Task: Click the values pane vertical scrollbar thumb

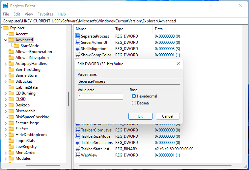Action: [x=245, y=122]
